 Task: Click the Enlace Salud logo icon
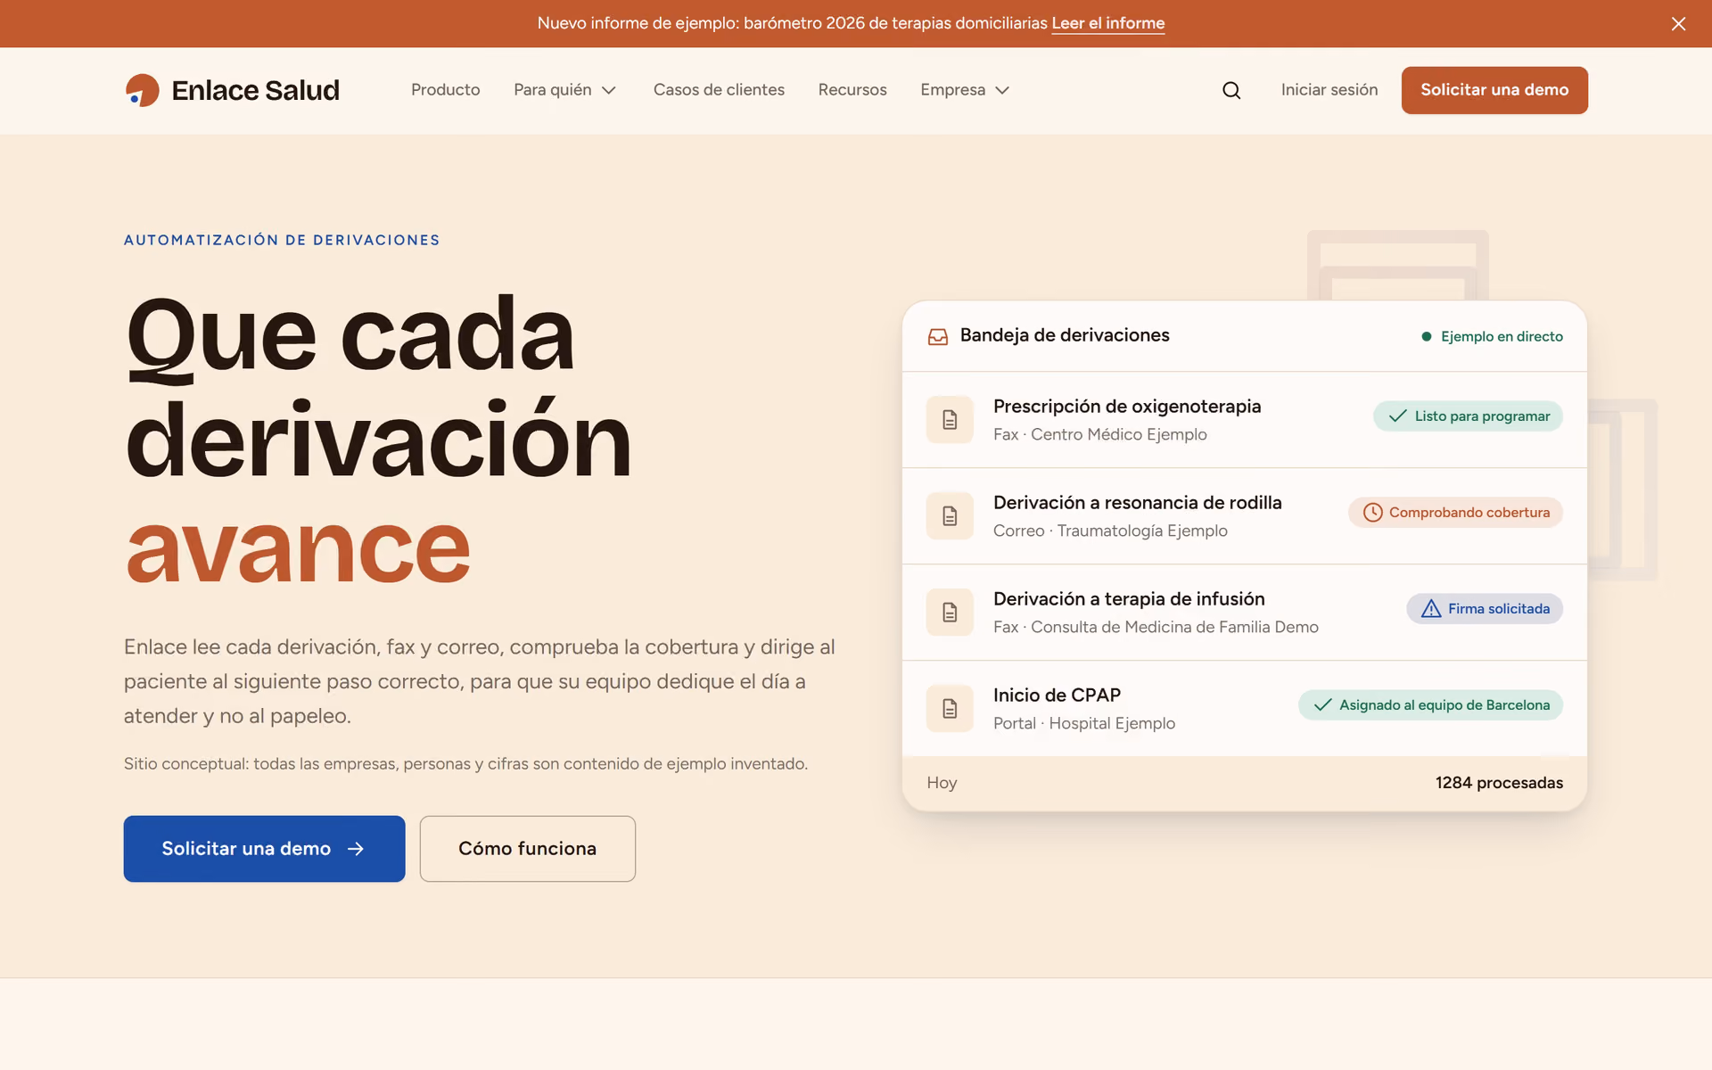tap(142, 90)
